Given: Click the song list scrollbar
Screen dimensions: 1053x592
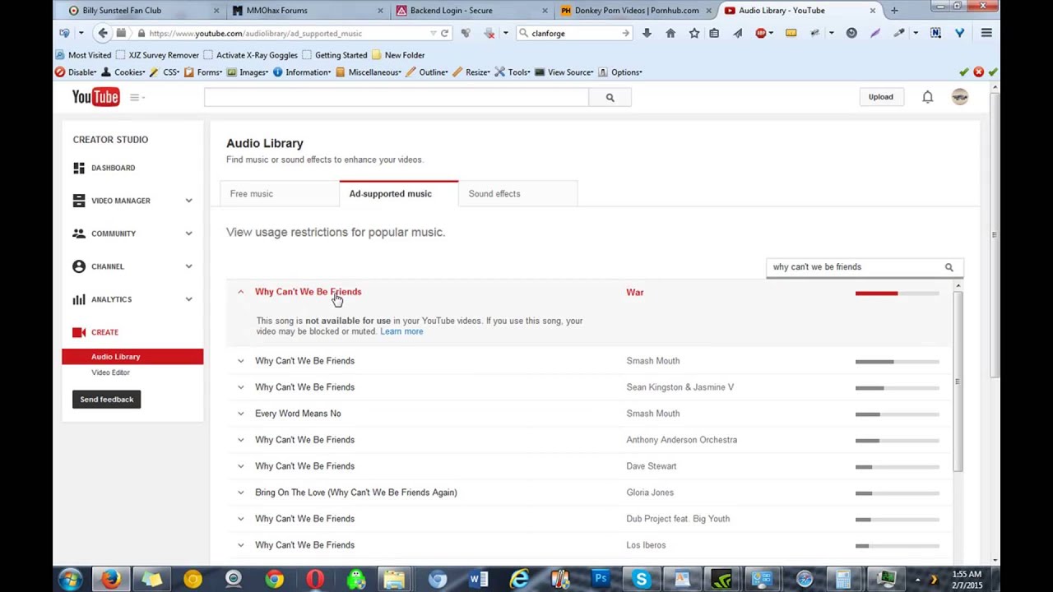Looking at the screenshot, I should 958,382.
